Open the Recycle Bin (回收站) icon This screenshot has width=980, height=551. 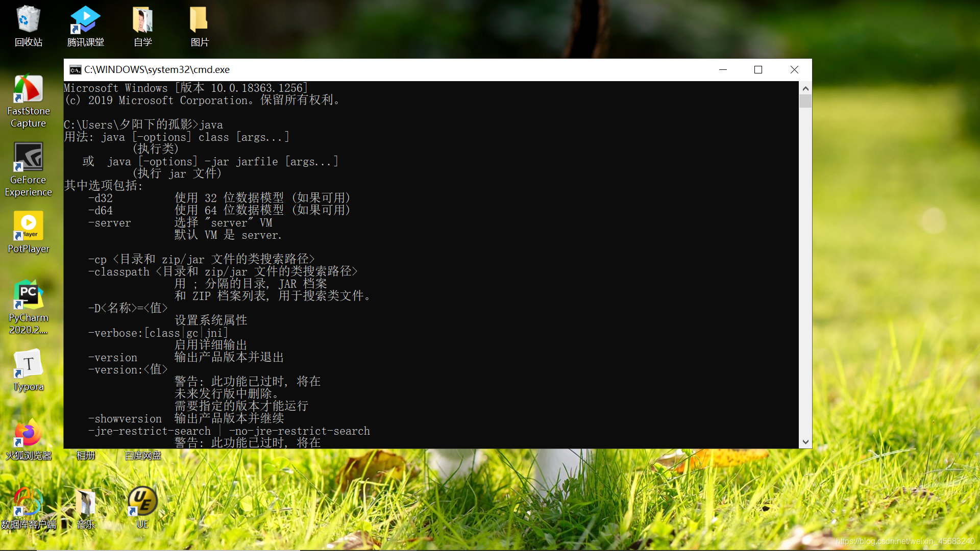coord(28,20)
